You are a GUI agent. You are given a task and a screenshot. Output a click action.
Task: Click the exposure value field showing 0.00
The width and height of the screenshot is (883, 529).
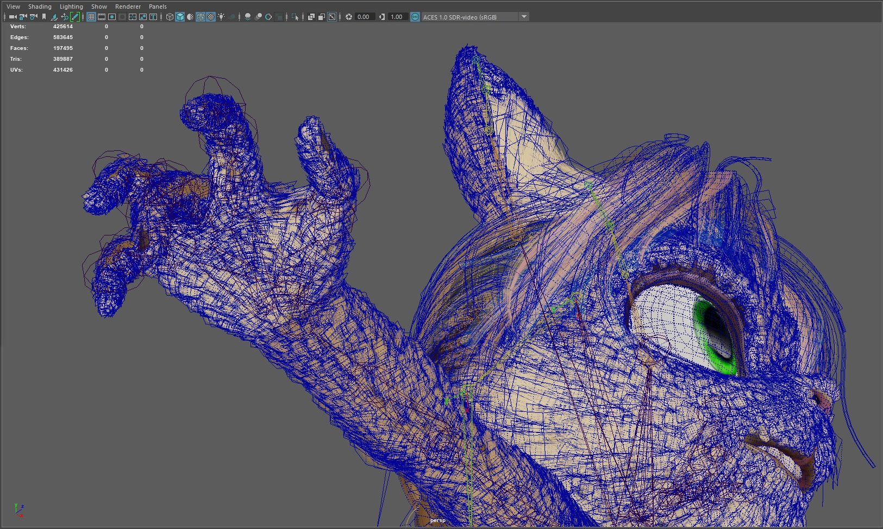[364, 17]
